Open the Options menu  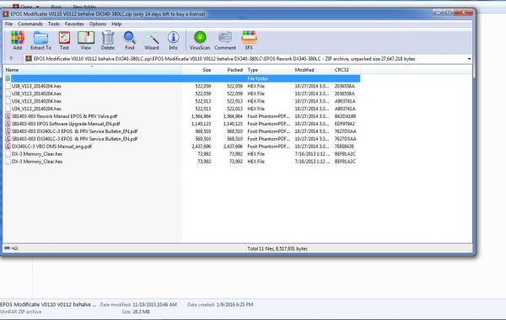[98, 24]
